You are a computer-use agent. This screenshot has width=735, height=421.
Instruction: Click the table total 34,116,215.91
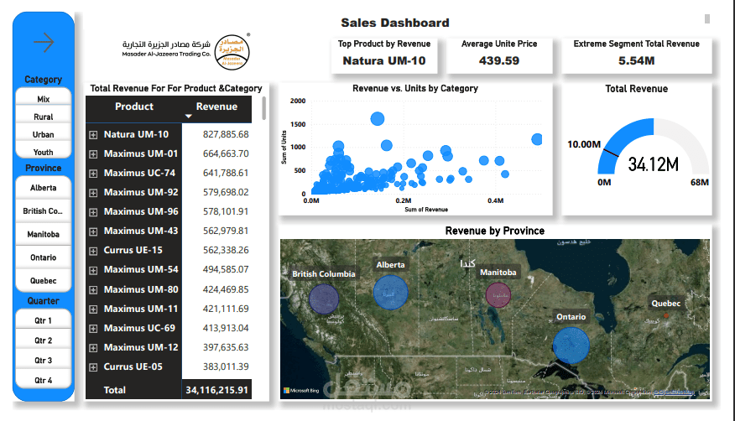pyautogui.click(x=216, y=390)
